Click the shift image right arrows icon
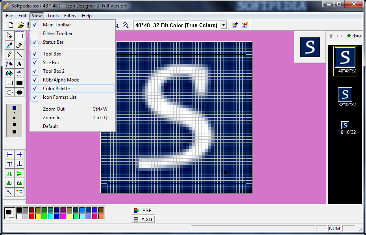The height and width of the screenshot is (235, 366). click(x=19, y=154)
